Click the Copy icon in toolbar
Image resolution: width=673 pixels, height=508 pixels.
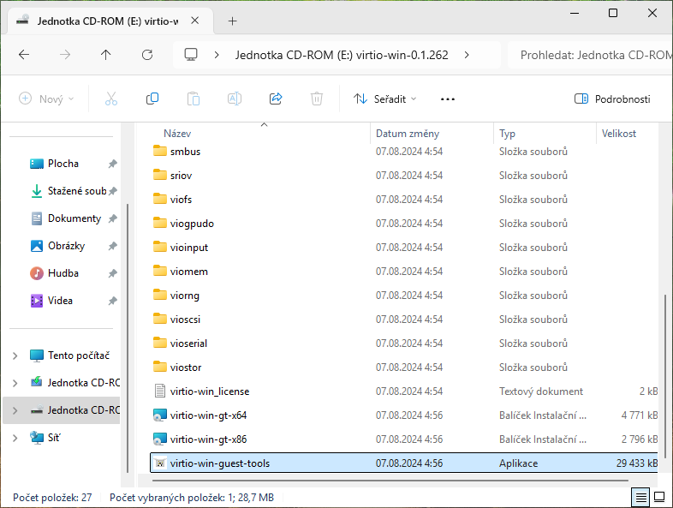[152, 99]
